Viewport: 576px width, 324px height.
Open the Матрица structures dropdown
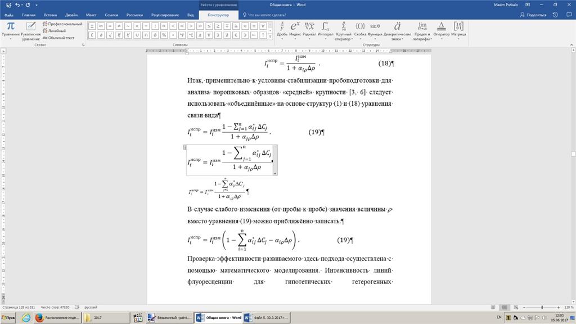pyautogui.click(x=458, y=30)
